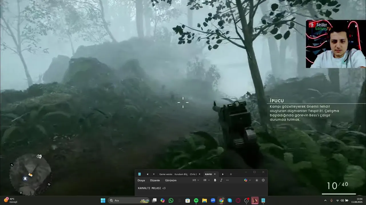The image size is (366, 205).
Task: Click the Notepad app icon in title bar
Action: click(x=140, y=174)
